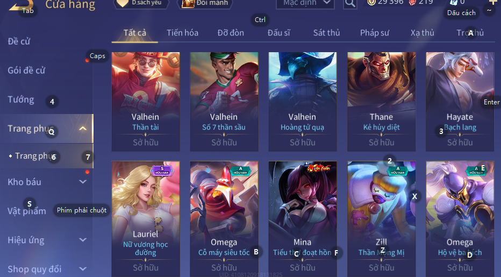Image resolution: width=501 pixels, height=277 pixels.
Task: Switch to the Tiến hóa tab
Action: (x=182, y=33)
